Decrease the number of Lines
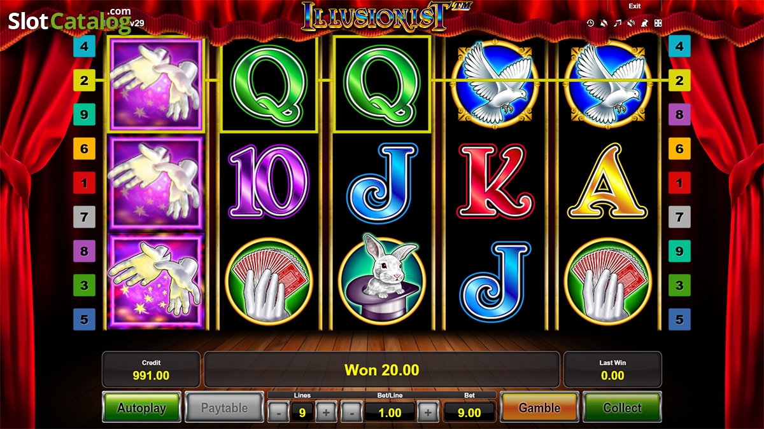Screen dimensions: 764x429 tap(278, 412)
